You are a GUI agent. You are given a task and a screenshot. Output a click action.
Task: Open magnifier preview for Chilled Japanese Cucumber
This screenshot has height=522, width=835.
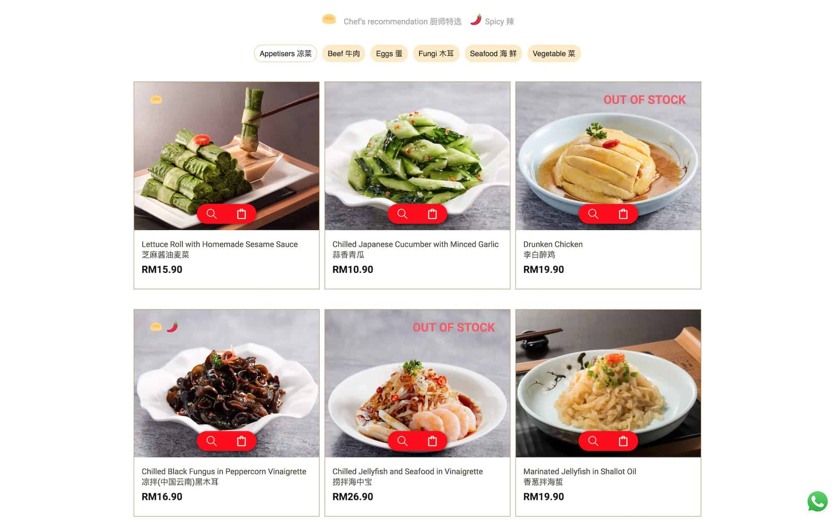tap(402, 214)
